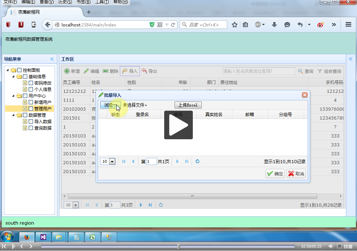
Task: Click the 上传Excel button
Action: coord(188,105)
